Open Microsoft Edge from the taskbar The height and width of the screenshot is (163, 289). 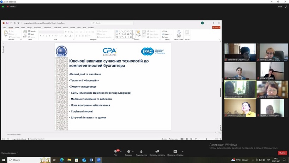click(62, 160)
